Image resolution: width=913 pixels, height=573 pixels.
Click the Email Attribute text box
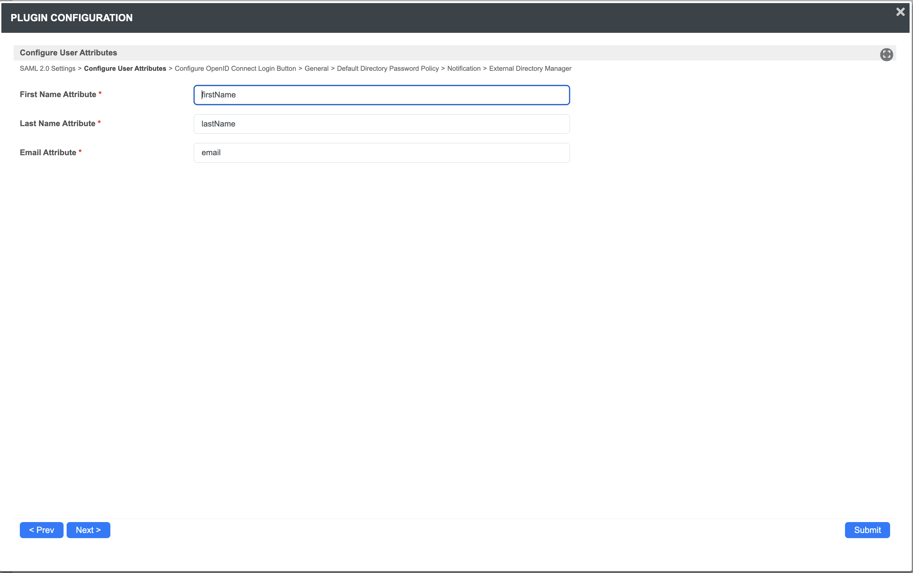tap(381, 153)
